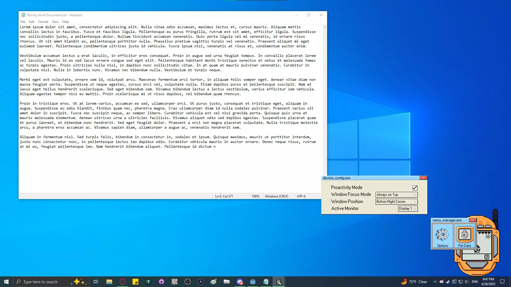Open the Notepad Format menu
Viewport: 511px width, 287px height.
(43, 22)
